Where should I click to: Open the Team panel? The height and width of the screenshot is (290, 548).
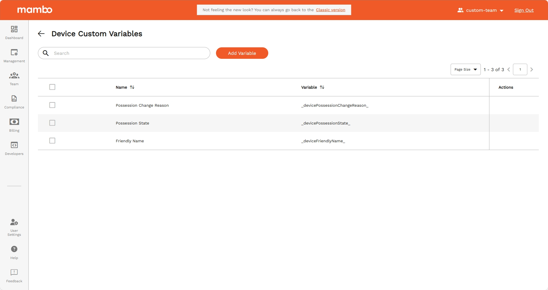point(14,78)
